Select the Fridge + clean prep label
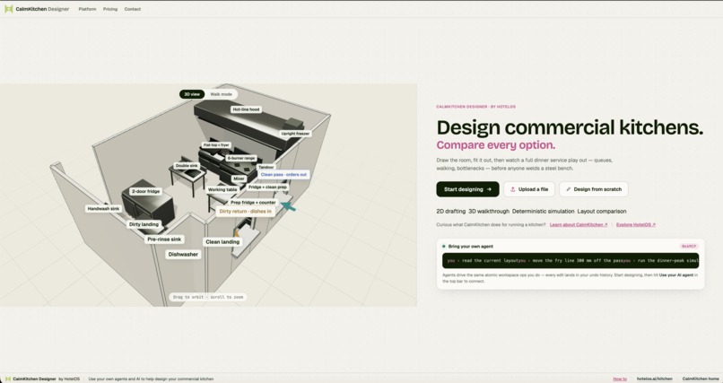This screenshot has height=383, width=723. coord(267,187)
